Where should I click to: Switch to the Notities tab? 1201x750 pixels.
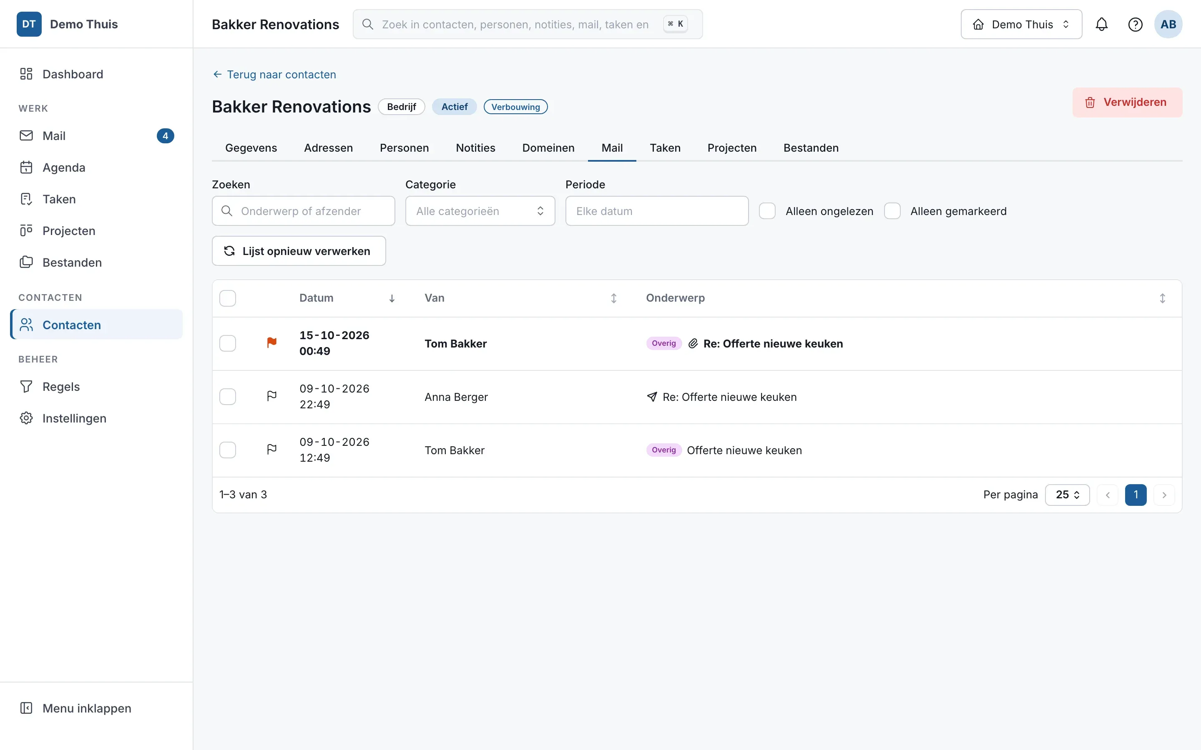tap(475, 148)
